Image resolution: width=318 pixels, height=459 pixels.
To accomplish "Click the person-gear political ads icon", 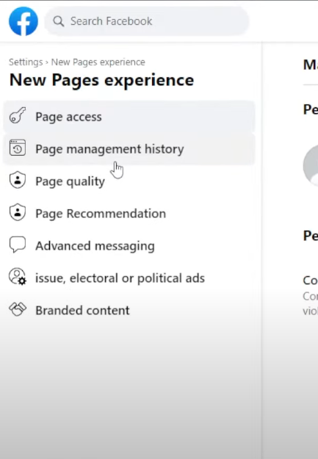I will coord(18,276).
